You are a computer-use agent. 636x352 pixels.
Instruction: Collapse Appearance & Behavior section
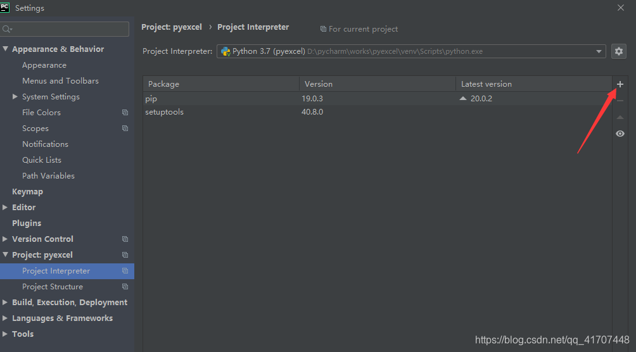point(5,49)
